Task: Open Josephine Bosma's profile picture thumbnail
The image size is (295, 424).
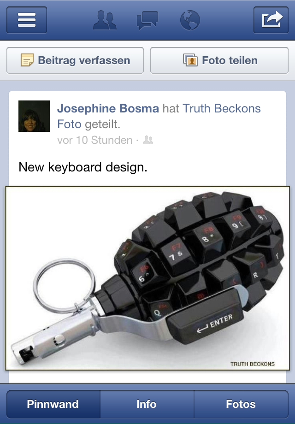Action: coord(34,116)
